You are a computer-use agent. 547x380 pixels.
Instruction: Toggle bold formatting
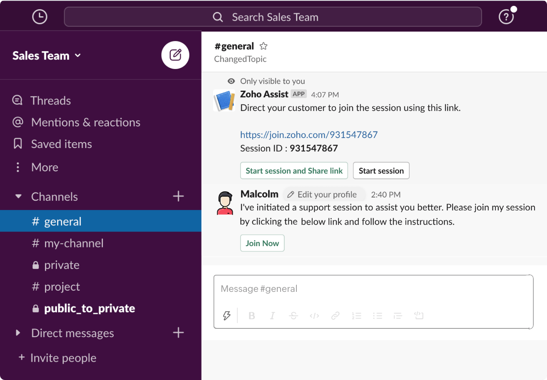click(251, 316)
